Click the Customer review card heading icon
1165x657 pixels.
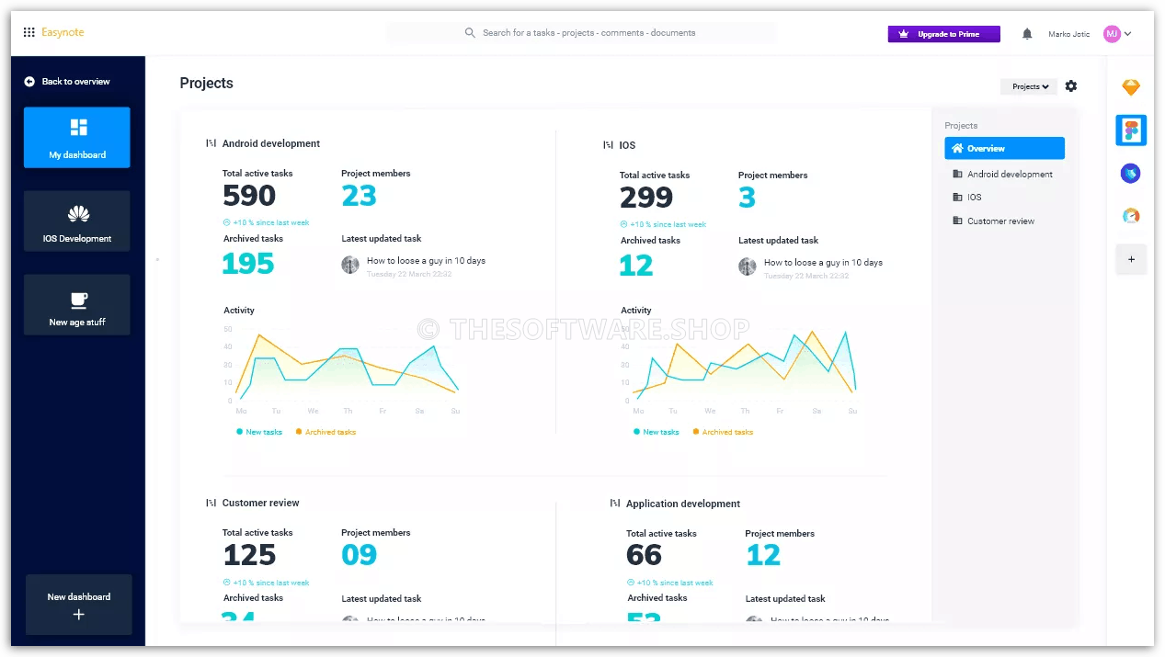(211, 503)
